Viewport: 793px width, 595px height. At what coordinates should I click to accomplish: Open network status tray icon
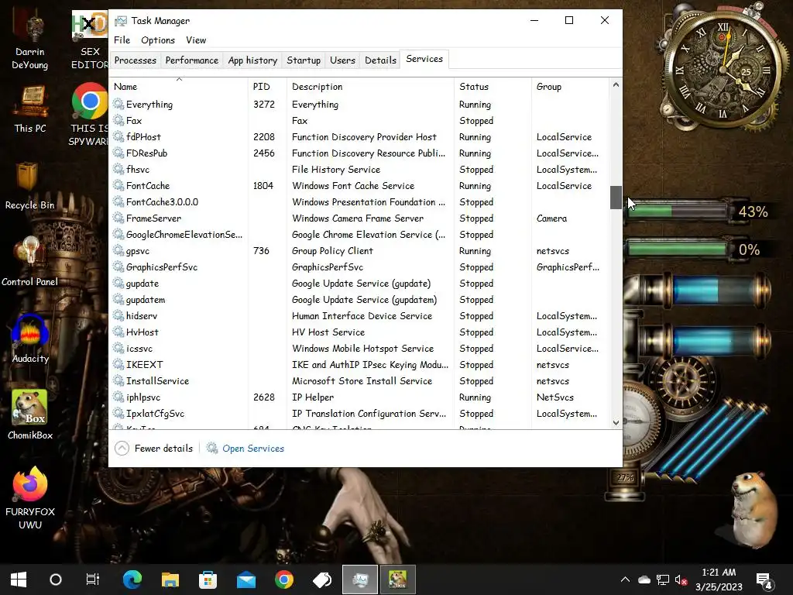click(x=663, y=580)
